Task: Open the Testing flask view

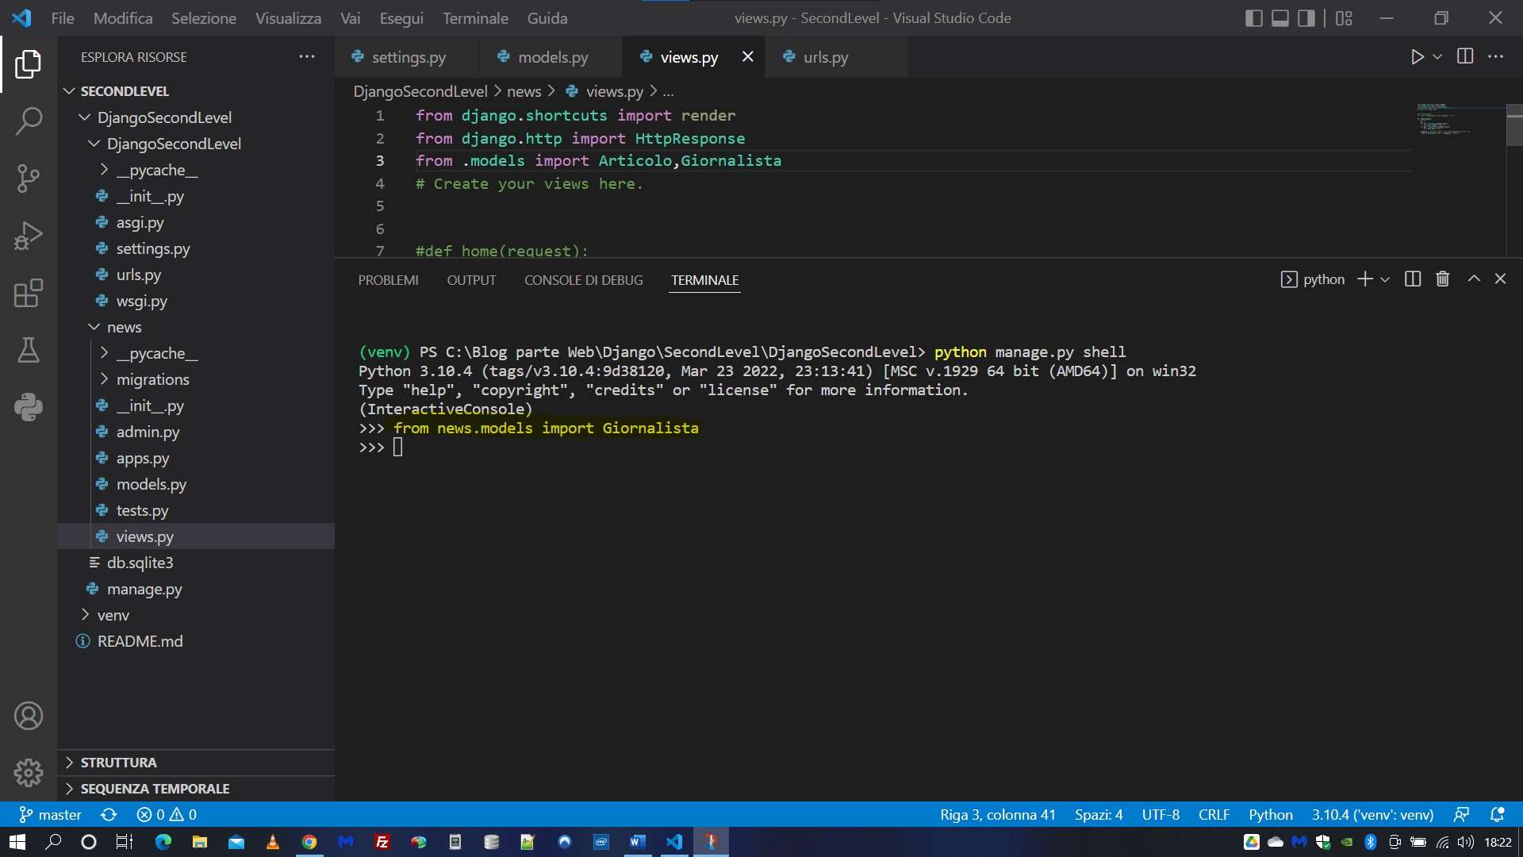Action: point(29,350)
